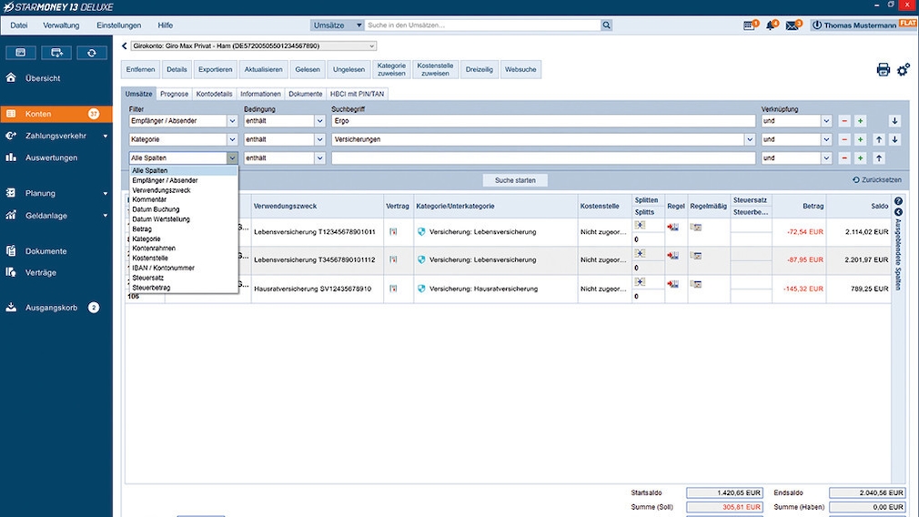Open first row's Verknüpfung 'und' dropdown
919x517 pixels.
click(826, 121)
